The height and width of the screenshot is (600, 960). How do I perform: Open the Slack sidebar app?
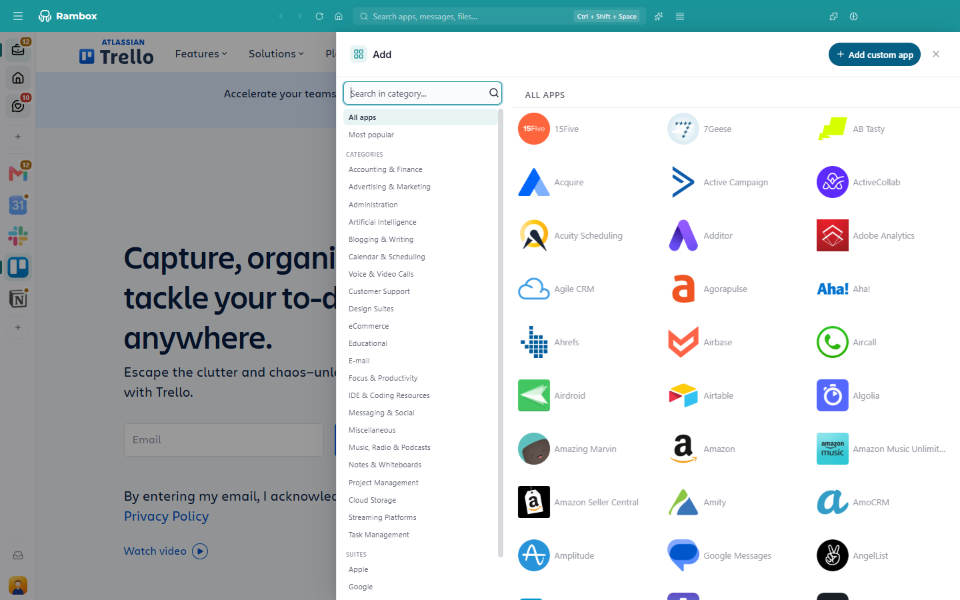tap(18, 236)
